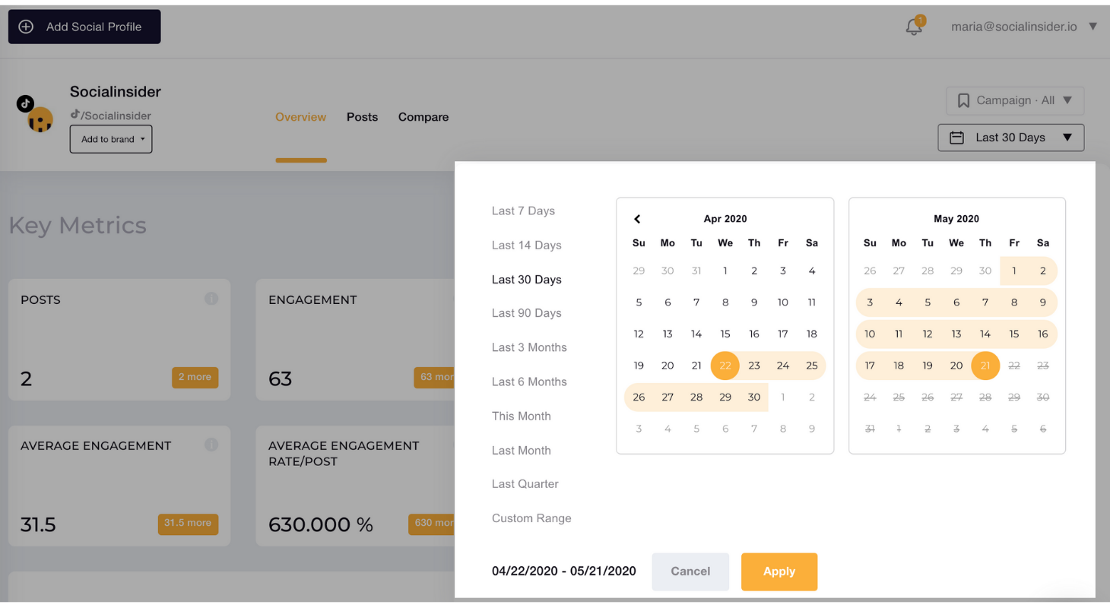The height and width of the screenshot is (608, 1110).
Task: Pick April 10 in the Apr 2020 calendar
Action: pyautogui.click(x=783, y=302)
